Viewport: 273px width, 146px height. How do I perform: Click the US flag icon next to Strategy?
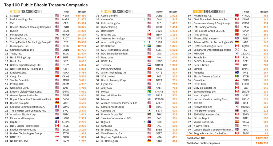pos(57,15)
